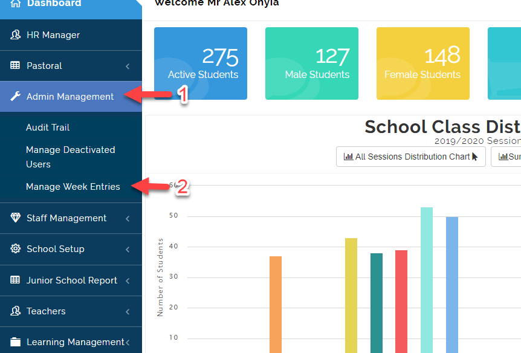This screenshot has width=521, height=353.
Task: Click the Pastoral table icon
Action: click(x=15, y=65)
